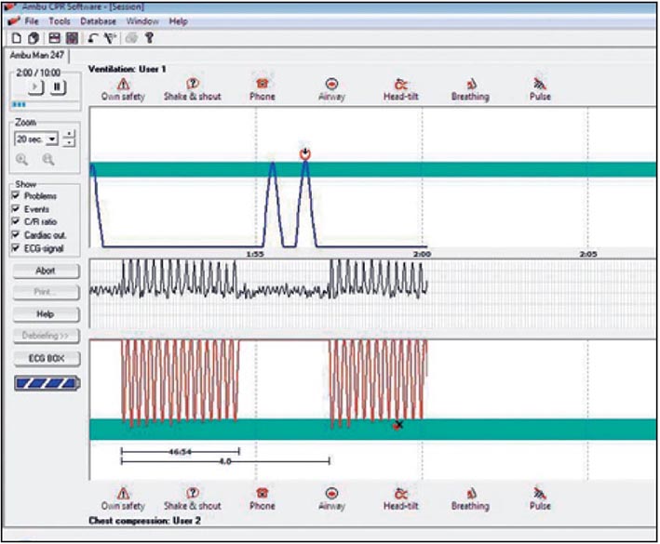660x544 pixels.
Task: Click the Open database toolbar icon
Action: pyautogui.click(x=34, y=38)
